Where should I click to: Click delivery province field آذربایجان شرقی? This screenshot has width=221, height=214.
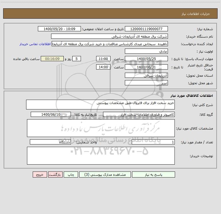tap(146, 75)
